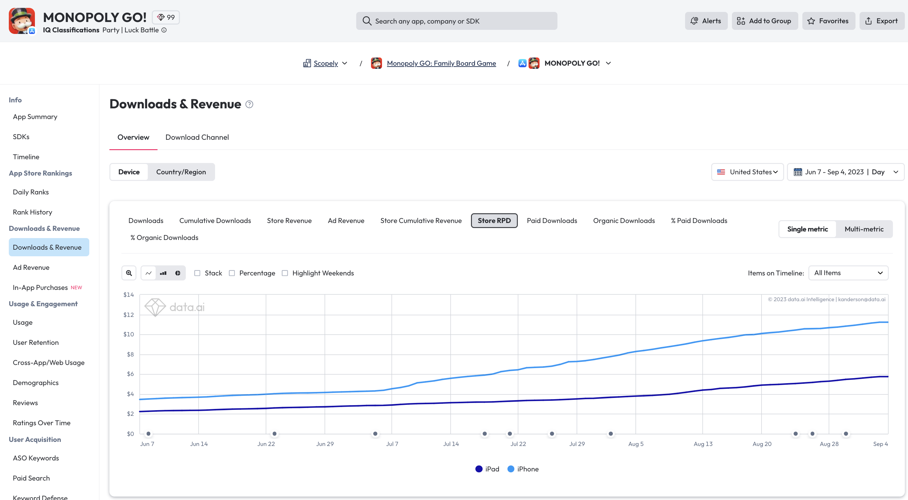
Task: Enable the Percentage checkbox
Action: [232, 273]
